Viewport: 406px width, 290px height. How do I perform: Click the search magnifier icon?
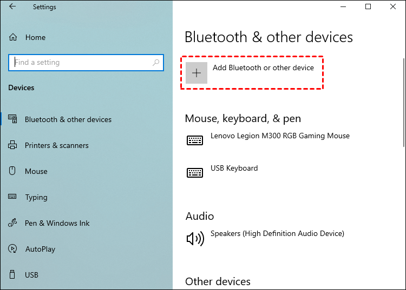[156, 63]
